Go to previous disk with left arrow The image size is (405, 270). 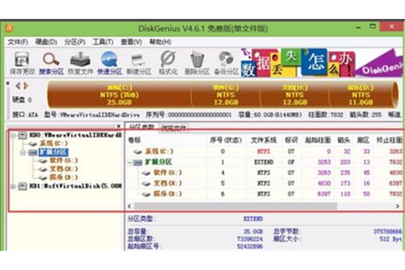pyautogui.click(x=18, y=86)
